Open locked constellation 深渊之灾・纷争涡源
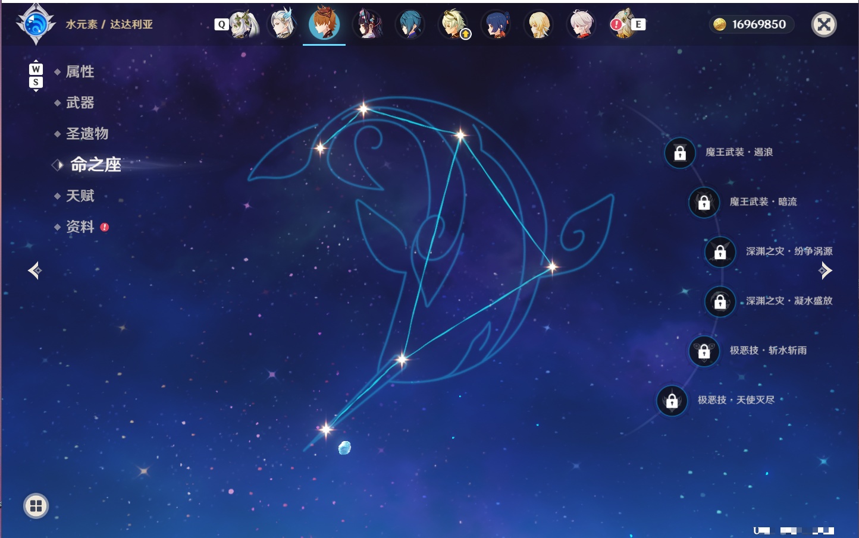 pos(720,251)
